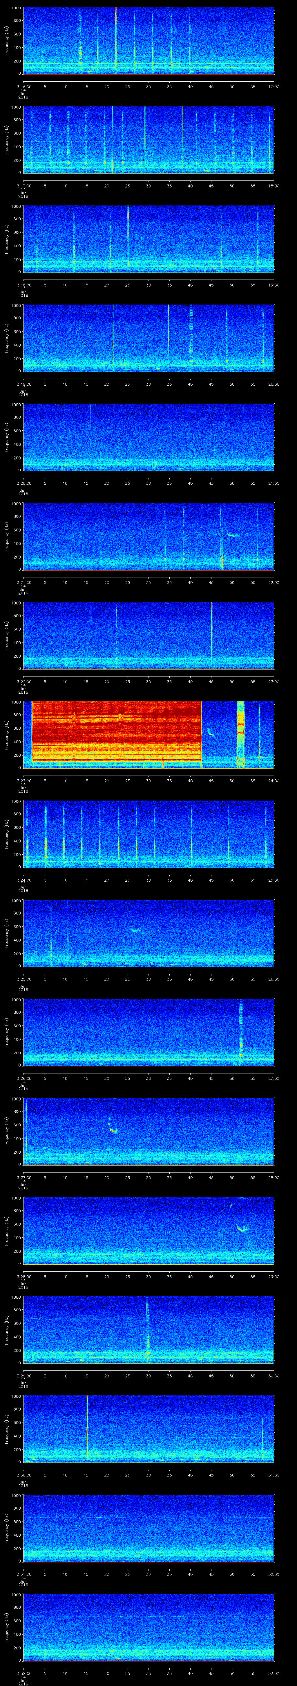Pick the spectrogram panel starting at 3:19:00

(x=148, y=338)
